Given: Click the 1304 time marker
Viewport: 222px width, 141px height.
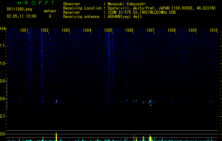Looking at the screenshot, I should coord(87,30).
